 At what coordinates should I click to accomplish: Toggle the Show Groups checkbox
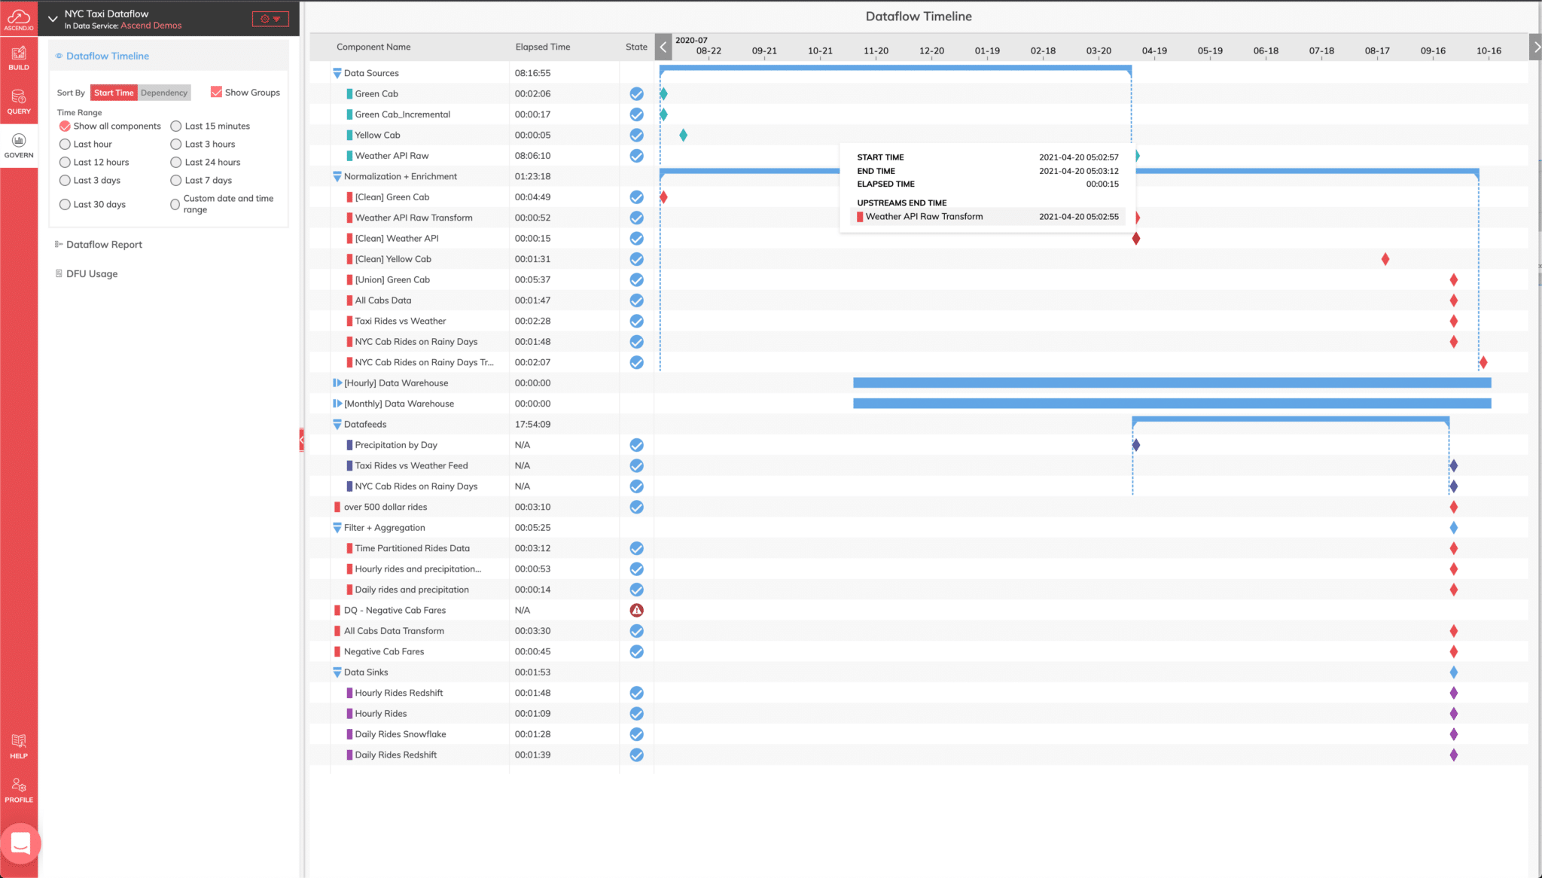216,92
